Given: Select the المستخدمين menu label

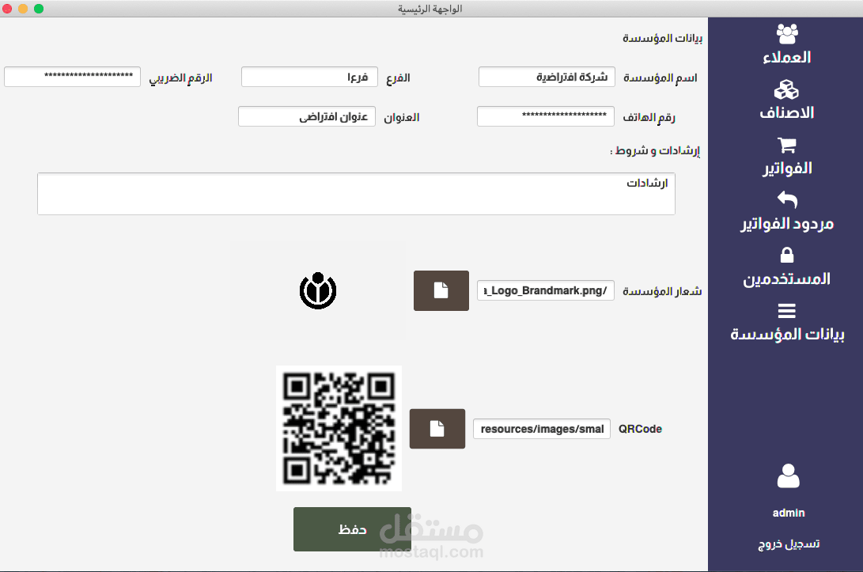Looking at the screenshot, I should pos(787,279).
